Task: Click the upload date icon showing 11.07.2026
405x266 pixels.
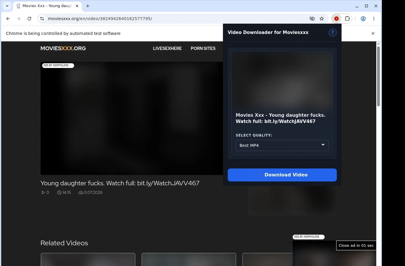Action: click(81, 193)
